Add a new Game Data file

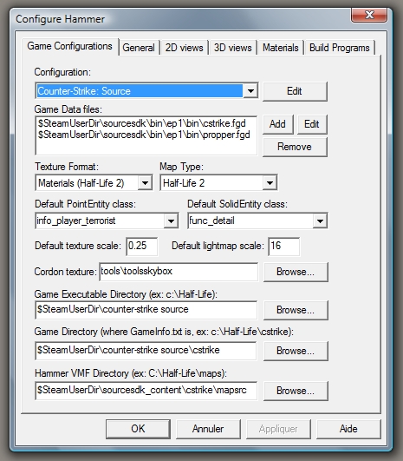point(277,124)
